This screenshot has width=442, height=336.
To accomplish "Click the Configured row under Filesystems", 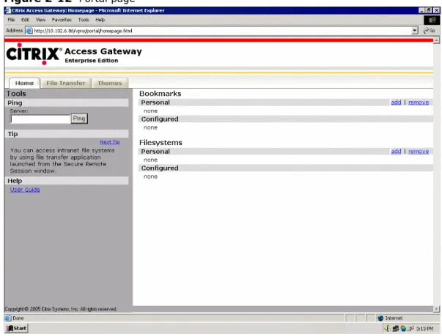I will click(286, 168).
